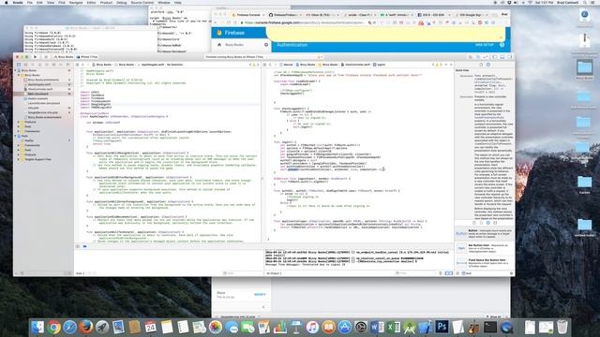The image size is (600, 337).
Task: Open the Issue navigator tab
Action: tap(39, 65)
